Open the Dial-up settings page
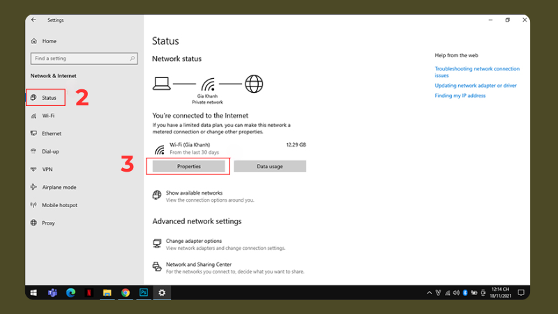 pos(50,151)
